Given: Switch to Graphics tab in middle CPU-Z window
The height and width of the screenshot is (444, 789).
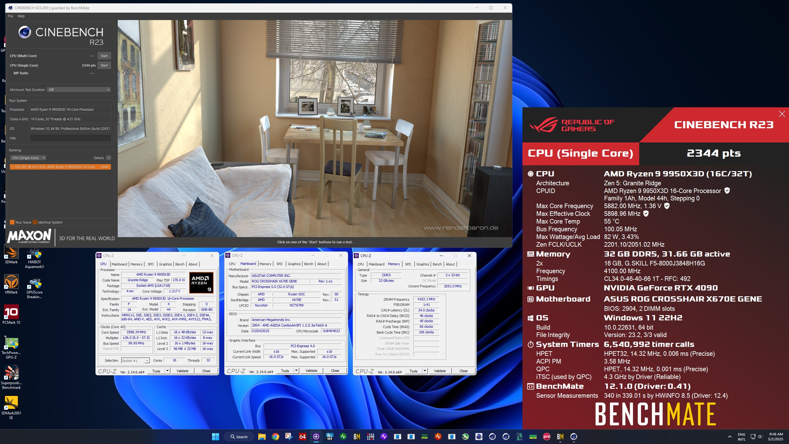Looking at the screenshot, I should click(294, 264).
